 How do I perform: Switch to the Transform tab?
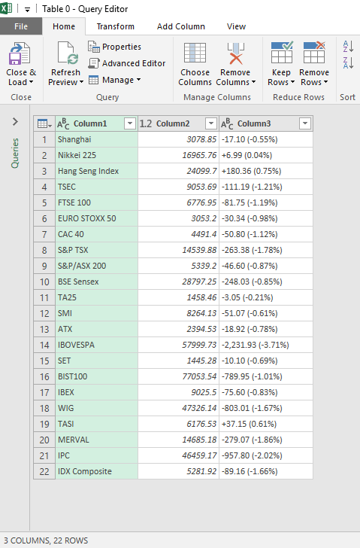116,26
